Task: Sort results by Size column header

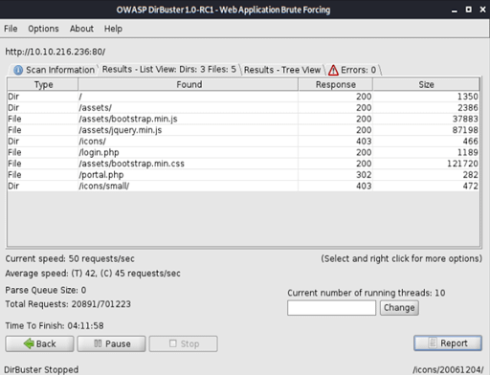Action: (x=426, y=84)
